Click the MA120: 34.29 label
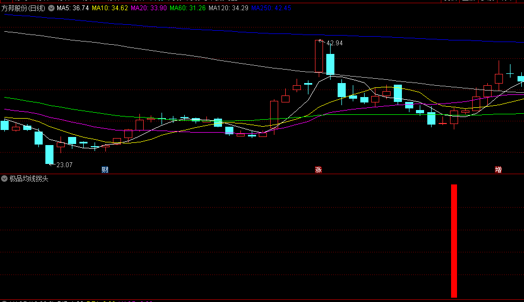524x302 pixels. coord(229,8)
